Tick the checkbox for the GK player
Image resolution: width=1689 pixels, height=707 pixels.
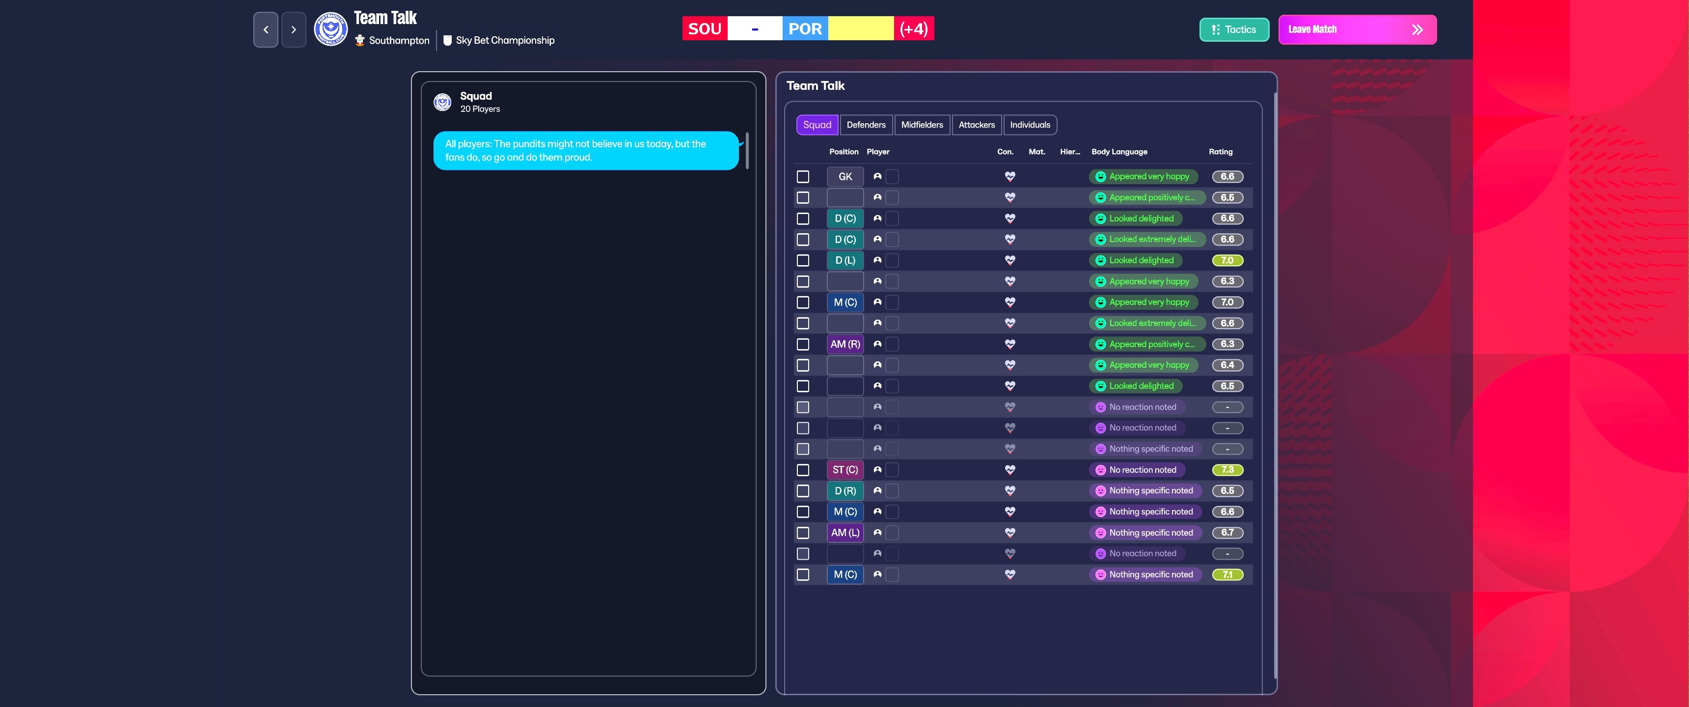click(803, 176)
